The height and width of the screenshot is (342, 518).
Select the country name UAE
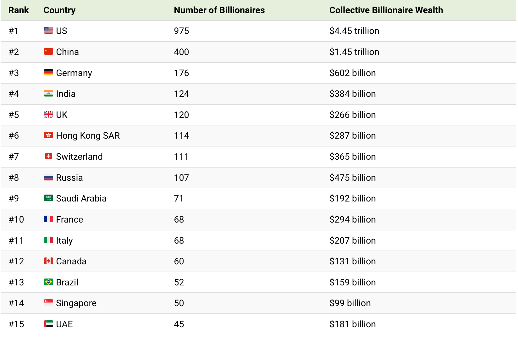[64, 324]
